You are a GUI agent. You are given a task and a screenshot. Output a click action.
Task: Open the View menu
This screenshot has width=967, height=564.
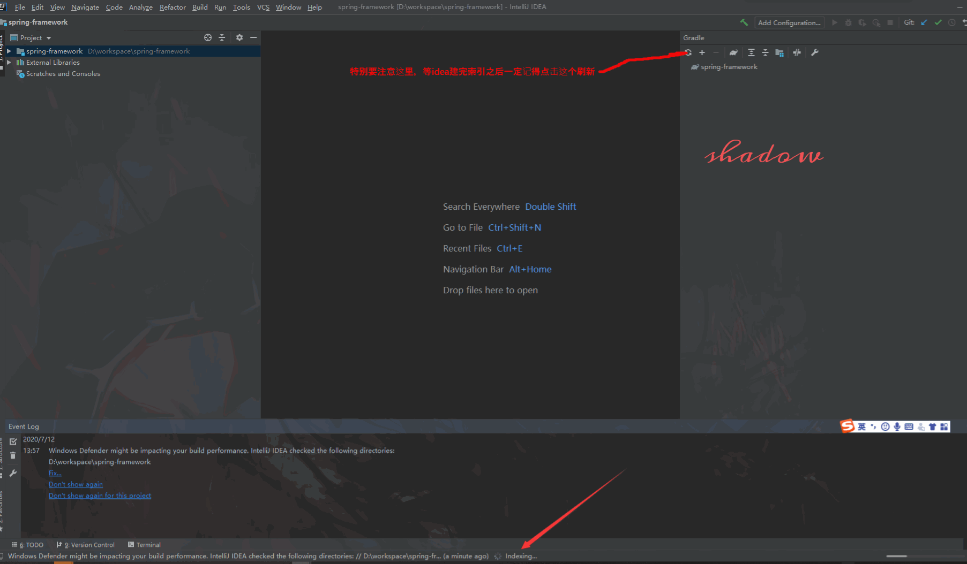coord(57,7)
